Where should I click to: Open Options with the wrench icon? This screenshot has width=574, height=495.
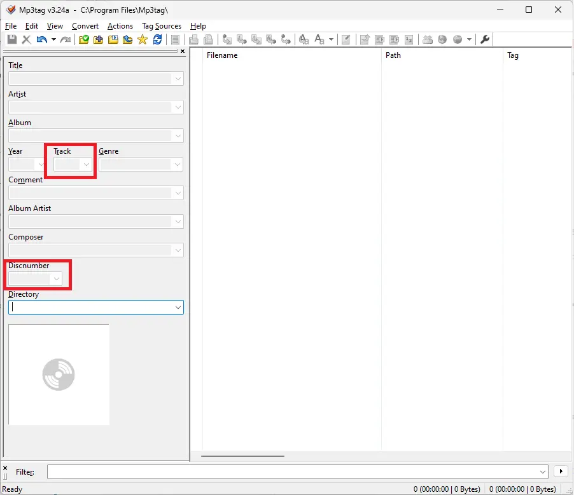click(485, 39)
